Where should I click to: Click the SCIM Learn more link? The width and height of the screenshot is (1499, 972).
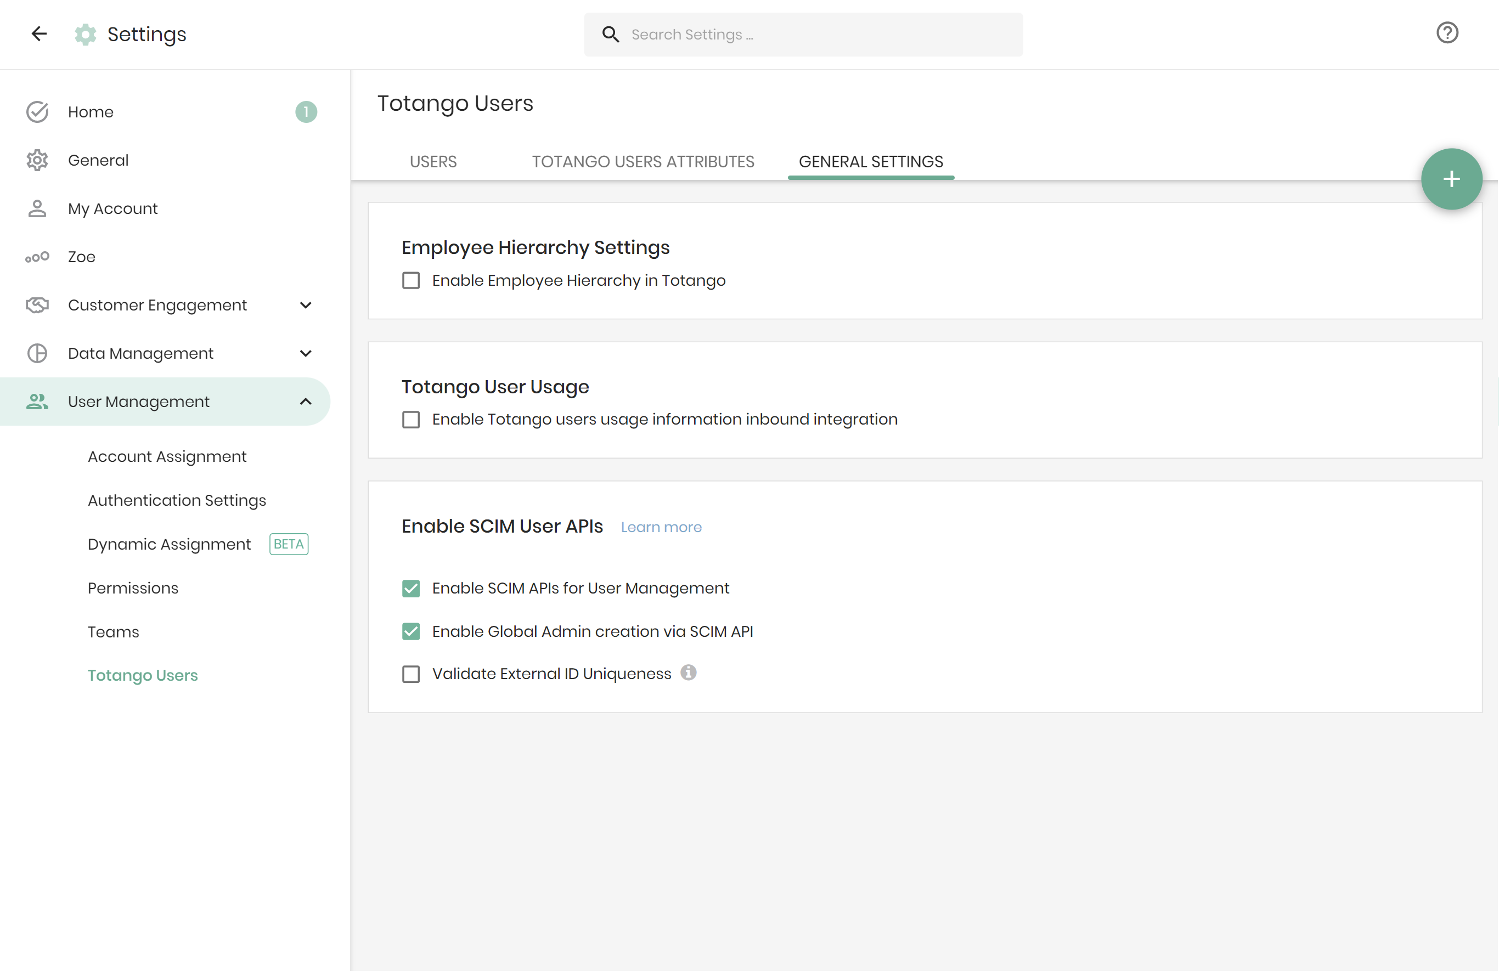[661, 527]
